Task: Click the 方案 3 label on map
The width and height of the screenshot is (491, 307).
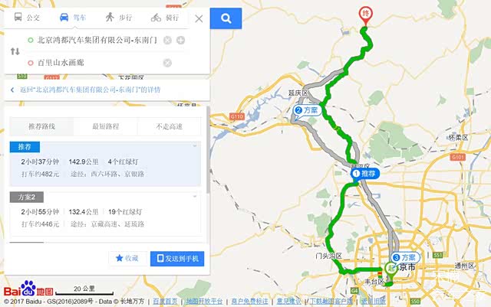Action: (x=405, y=257)
